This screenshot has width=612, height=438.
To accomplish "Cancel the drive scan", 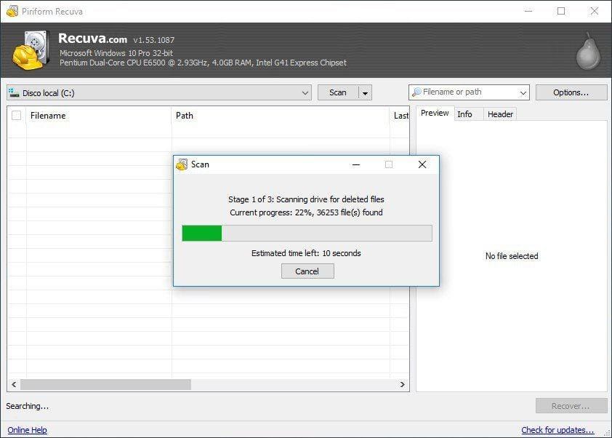I will 307,271.
